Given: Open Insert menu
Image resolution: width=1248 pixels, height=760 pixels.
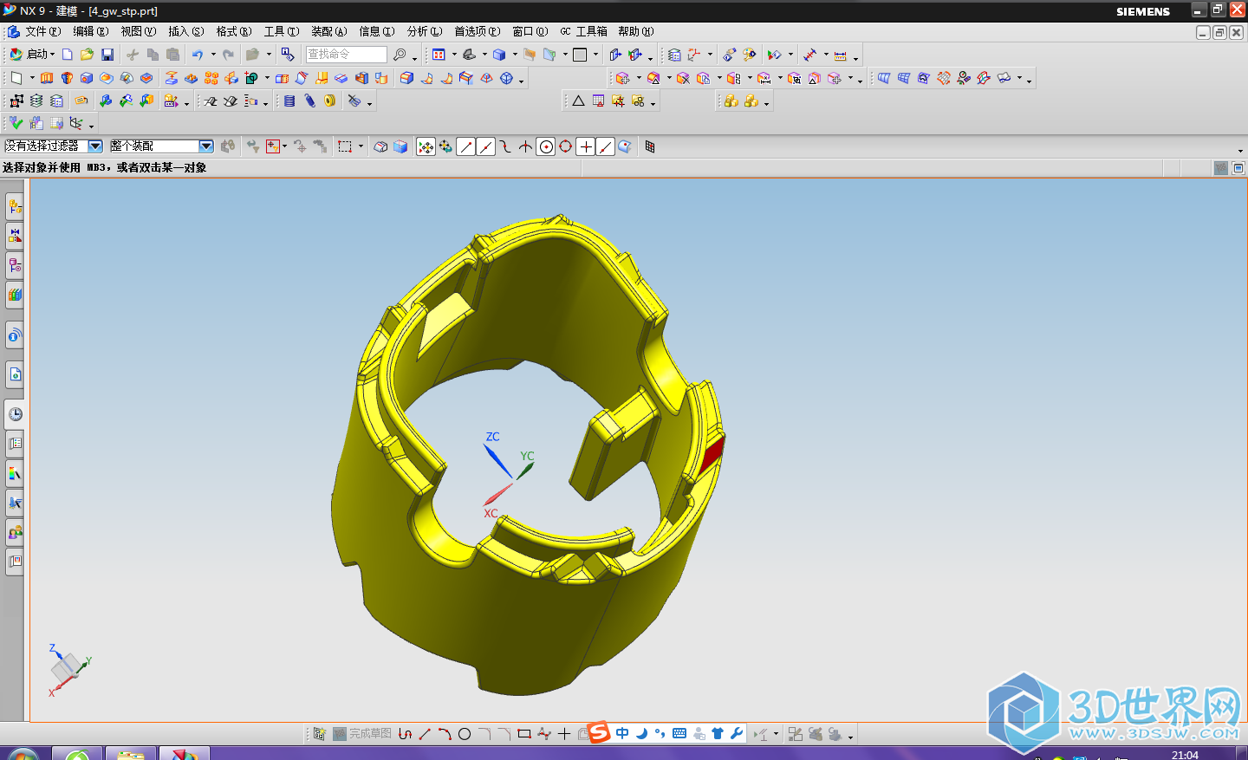Looking at the screenshot, I should (185, 31).
